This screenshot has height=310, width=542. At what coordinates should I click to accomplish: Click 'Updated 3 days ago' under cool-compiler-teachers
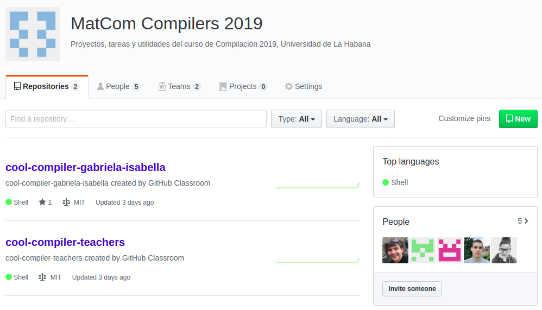101,277
